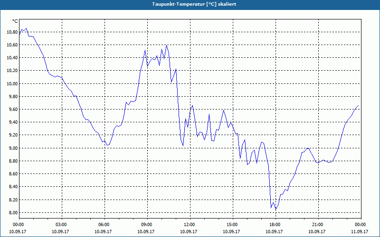Screen dimensions: 380x237
Task: Click the 10.09.17 date below 15:00
Action: [231, 231]
